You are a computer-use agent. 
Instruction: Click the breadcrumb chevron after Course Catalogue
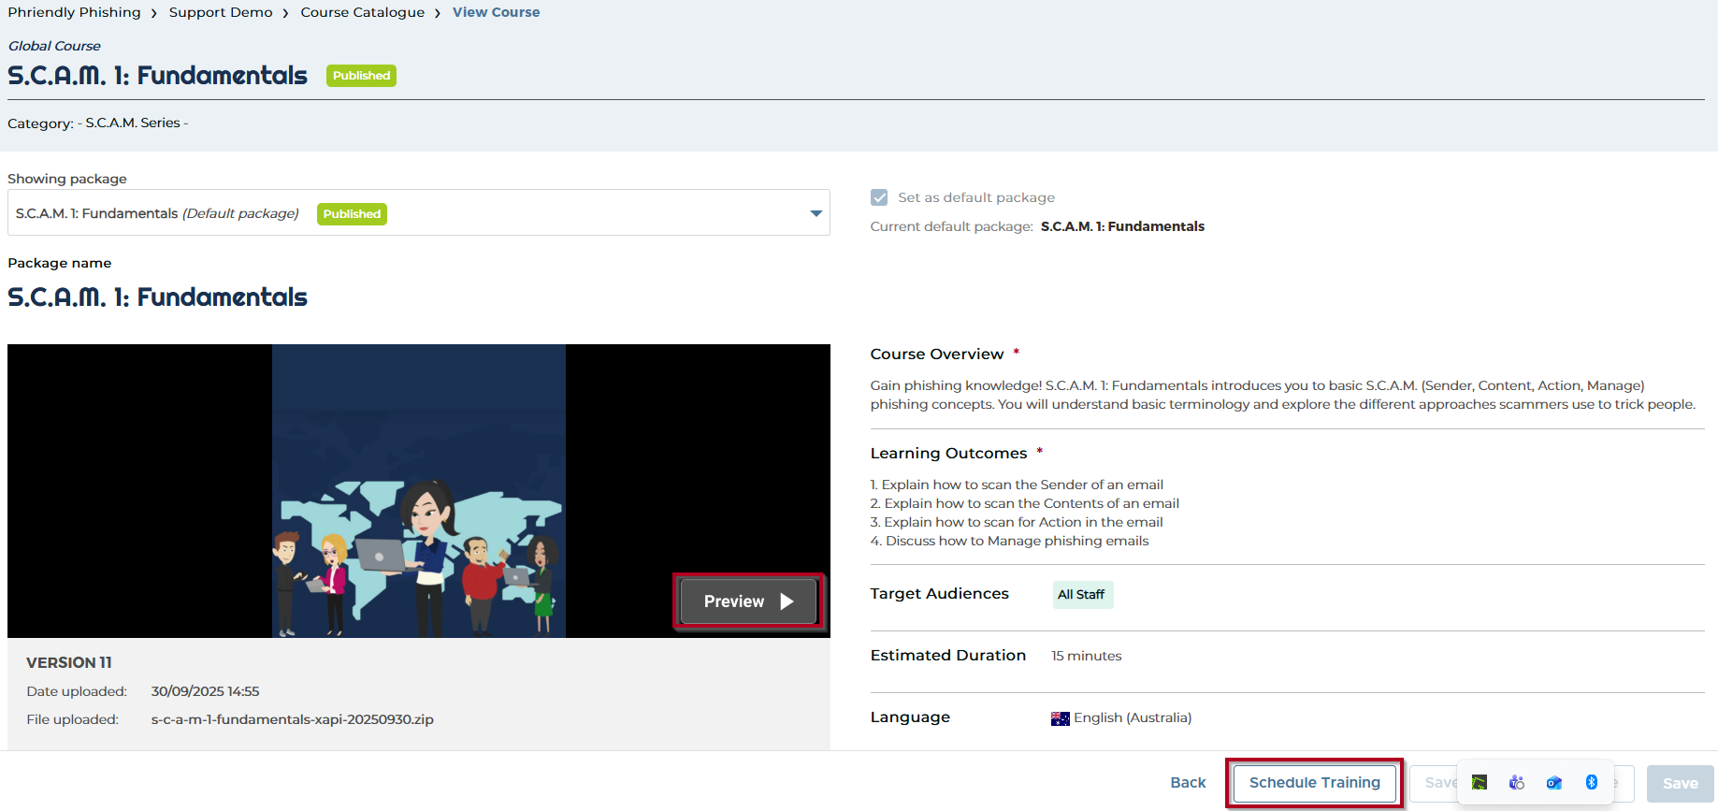438,13
